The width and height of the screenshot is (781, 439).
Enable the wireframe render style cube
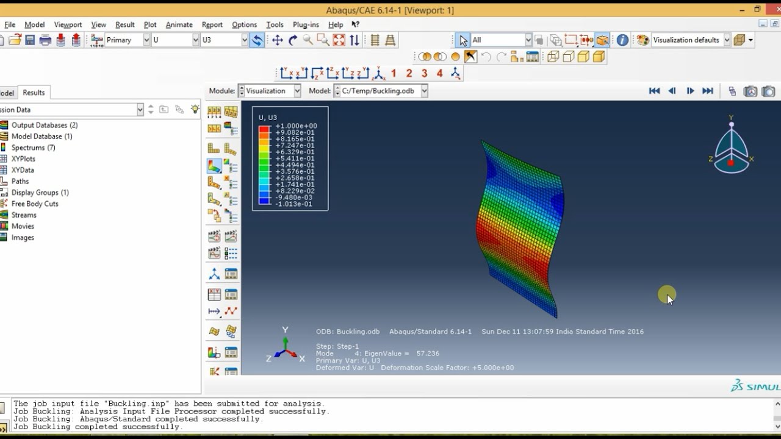click(x=553, y=57)
